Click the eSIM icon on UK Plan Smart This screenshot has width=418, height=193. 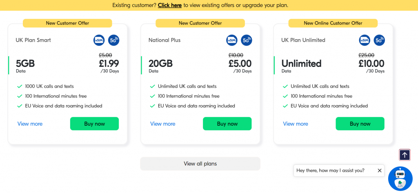pyautogui.click(x=99, y=40)
